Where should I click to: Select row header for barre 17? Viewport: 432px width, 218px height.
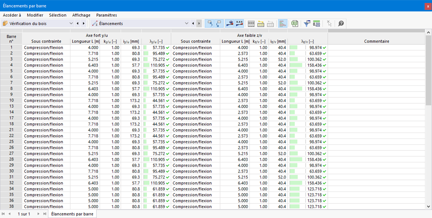[11, 118]
